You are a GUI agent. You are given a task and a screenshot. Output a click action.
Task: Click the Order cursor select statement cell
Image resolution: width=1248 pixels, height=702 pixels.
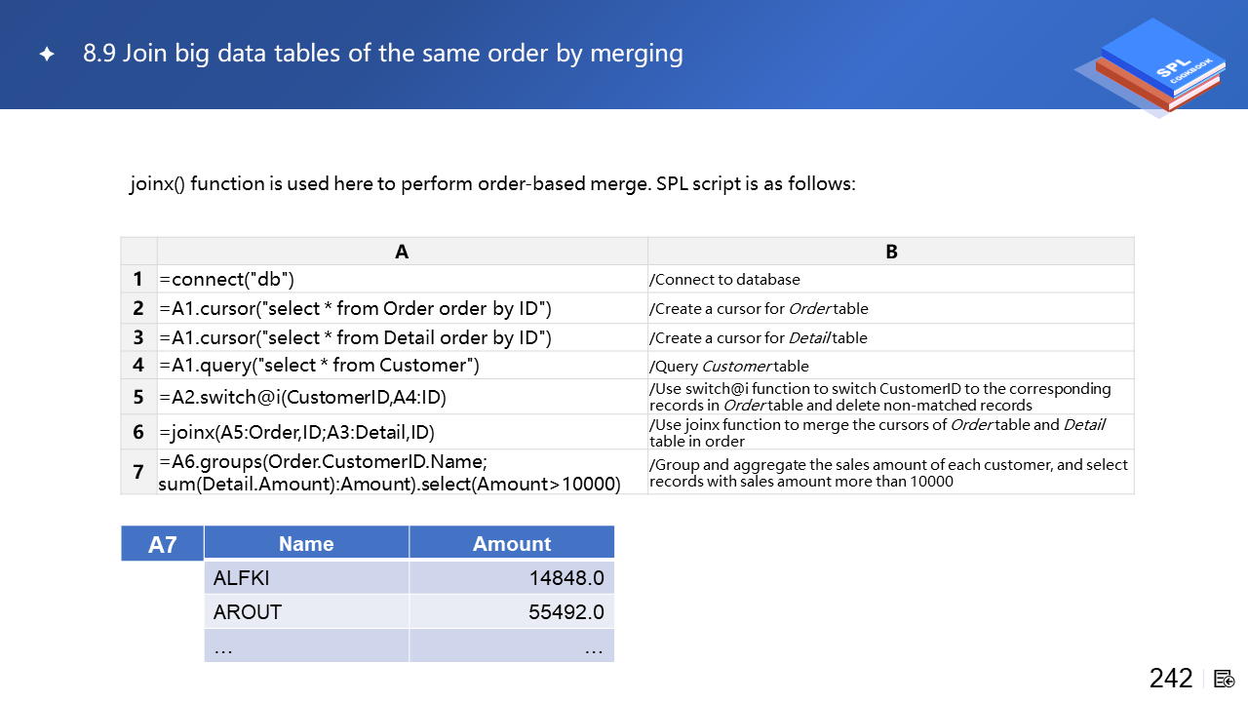pyautogui.click(x=356, y=309)
